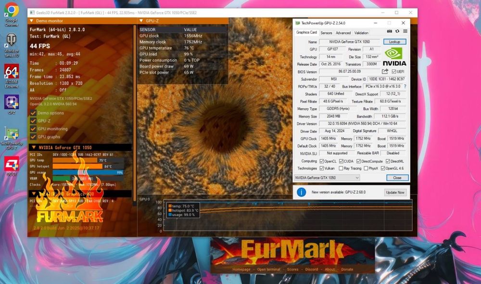Toggle the UEFI checkbox
Viewport: 481px width, 284px height.
pos(394,72)
